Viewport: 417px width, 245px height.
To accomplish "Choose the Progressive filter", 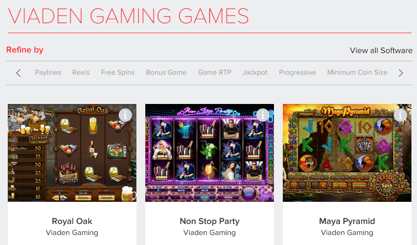I will 297,72.
